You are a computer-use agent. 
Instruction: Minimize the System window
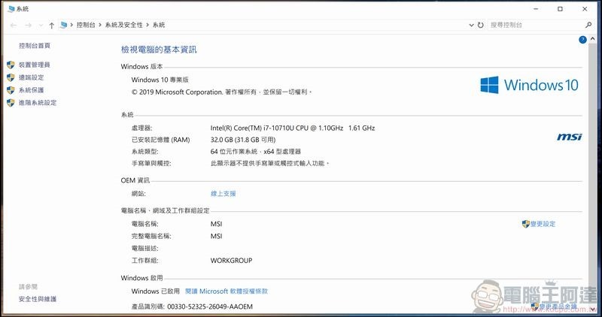[x=536, y=9]
